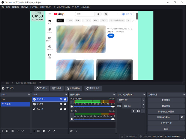The width and height of the screenshot is (186, 139).
Task: Click transition duration 300 ms field
Action: [132, 106]
